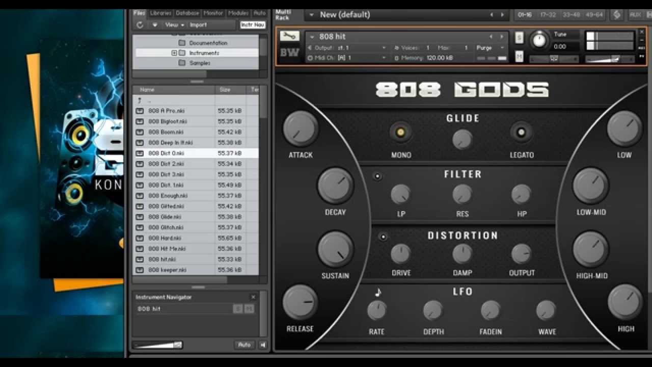This screenshot has height=367, width=652.
Task: Mute the 808 hit instrument
Action: [x=519, y=56]
